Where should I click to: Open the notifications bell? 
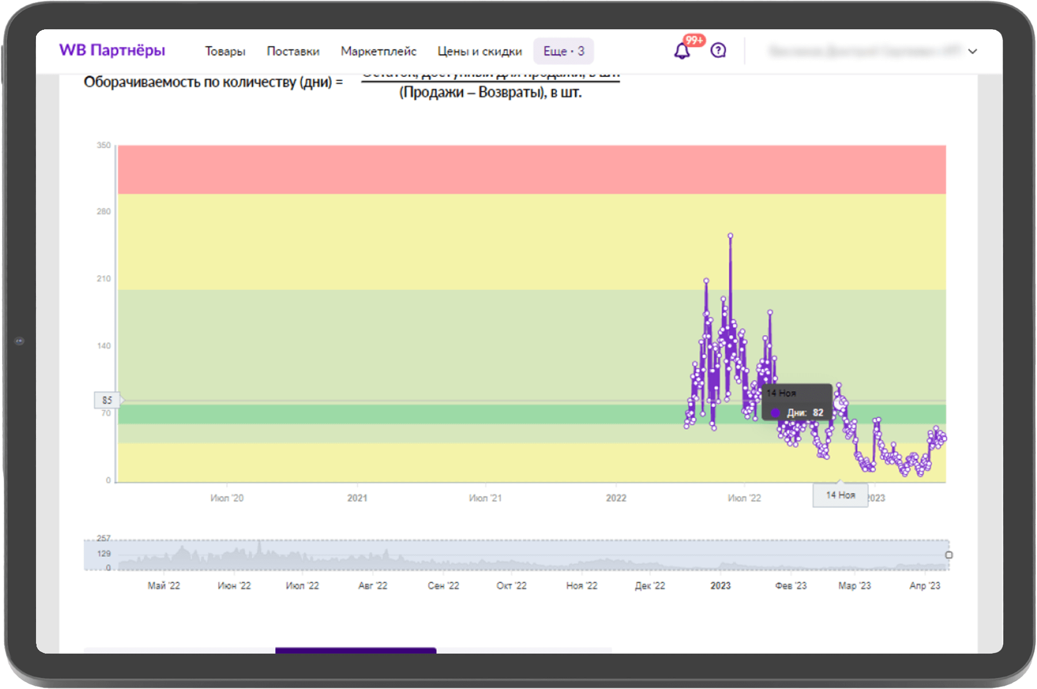[x=682, y=51]
